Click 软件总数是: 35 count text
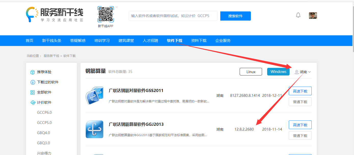The height and width of the screenshot is (155, 354). point(120,72)
